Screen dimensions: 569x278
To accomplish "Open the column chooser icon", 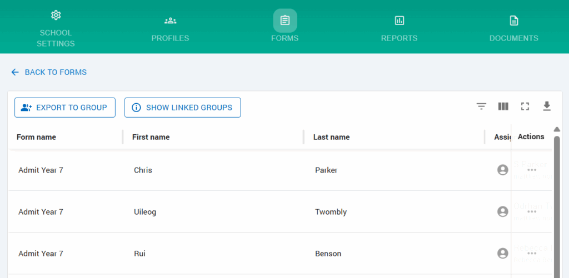I will 503,107.
